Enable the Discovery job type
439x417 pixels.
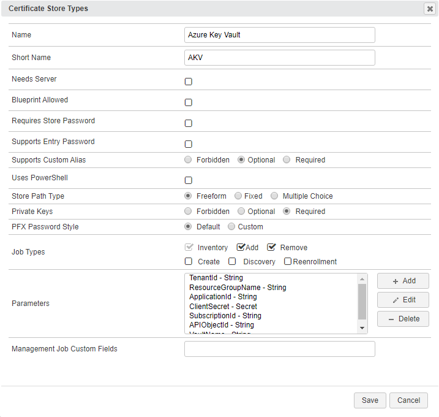[232, 261]
